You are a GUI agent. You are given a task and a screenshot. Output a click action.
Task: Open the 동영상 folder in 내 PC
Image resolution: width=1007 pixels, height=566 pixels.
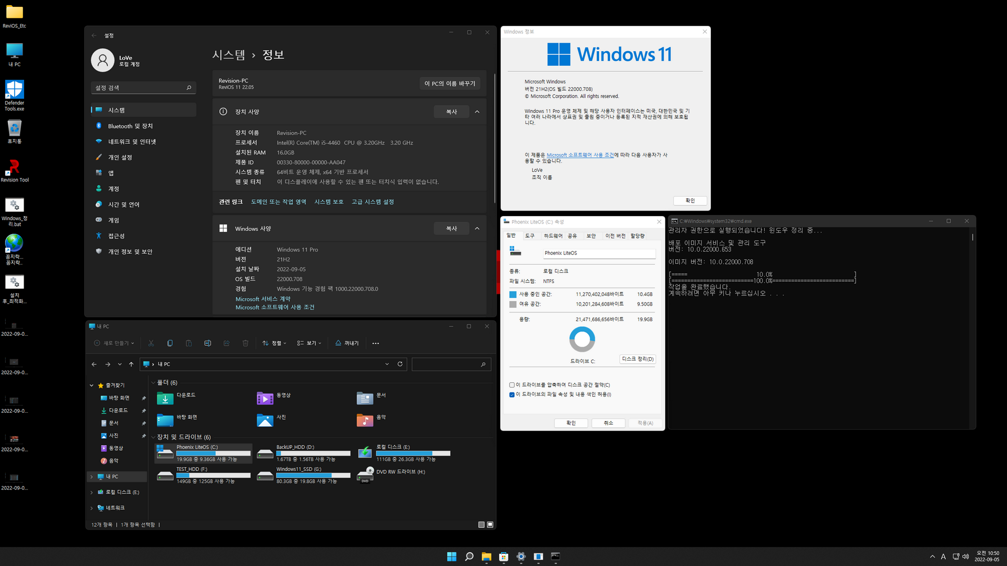(274, 398)
